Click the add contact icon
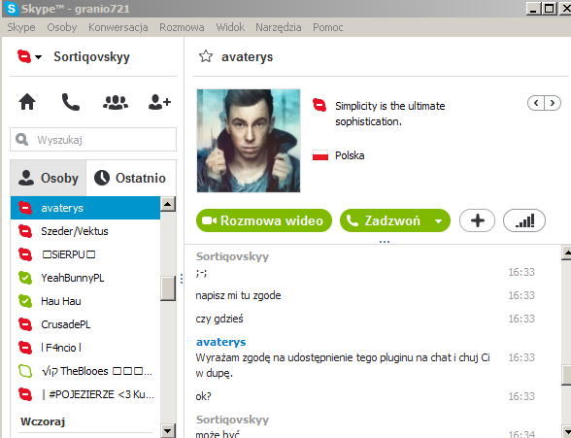Image resolution: width=571 pixels, height=438 pixels. coord(159,102)
